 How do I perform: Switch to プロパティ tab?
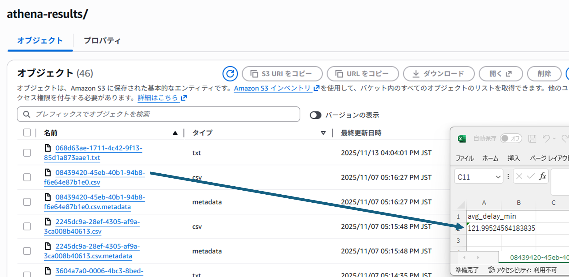pyautogui.click(x=102, y=41)
